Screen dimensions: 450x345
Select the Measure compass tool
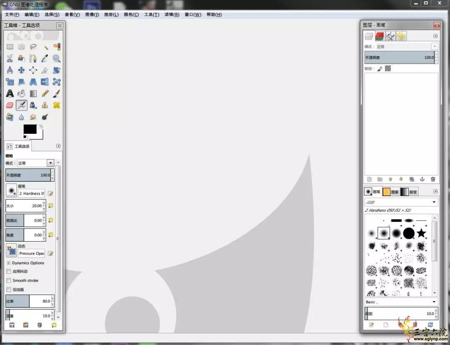tap(10, 70)
